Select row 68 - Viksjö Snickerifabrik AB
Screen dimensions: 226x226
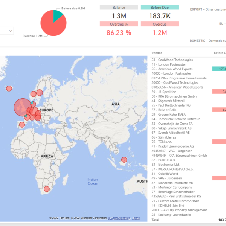point(171,128)
